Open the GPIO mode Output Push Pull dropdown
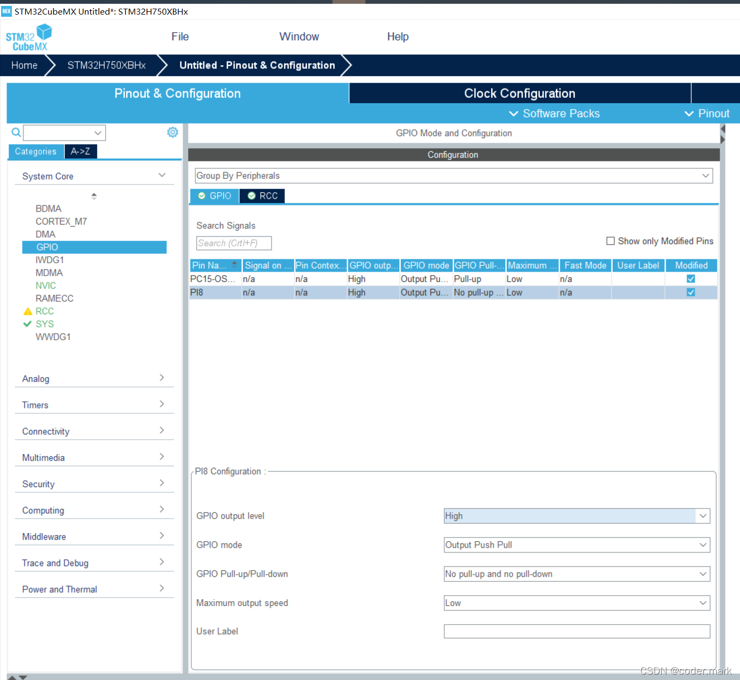Image resolution: width=740 pixels, height=680 pixels. tap(577, 545)
